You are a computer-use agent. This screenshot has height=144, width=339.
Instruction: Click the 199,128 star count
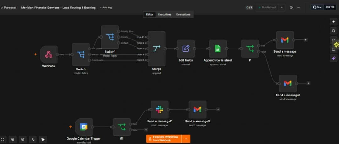330,7
